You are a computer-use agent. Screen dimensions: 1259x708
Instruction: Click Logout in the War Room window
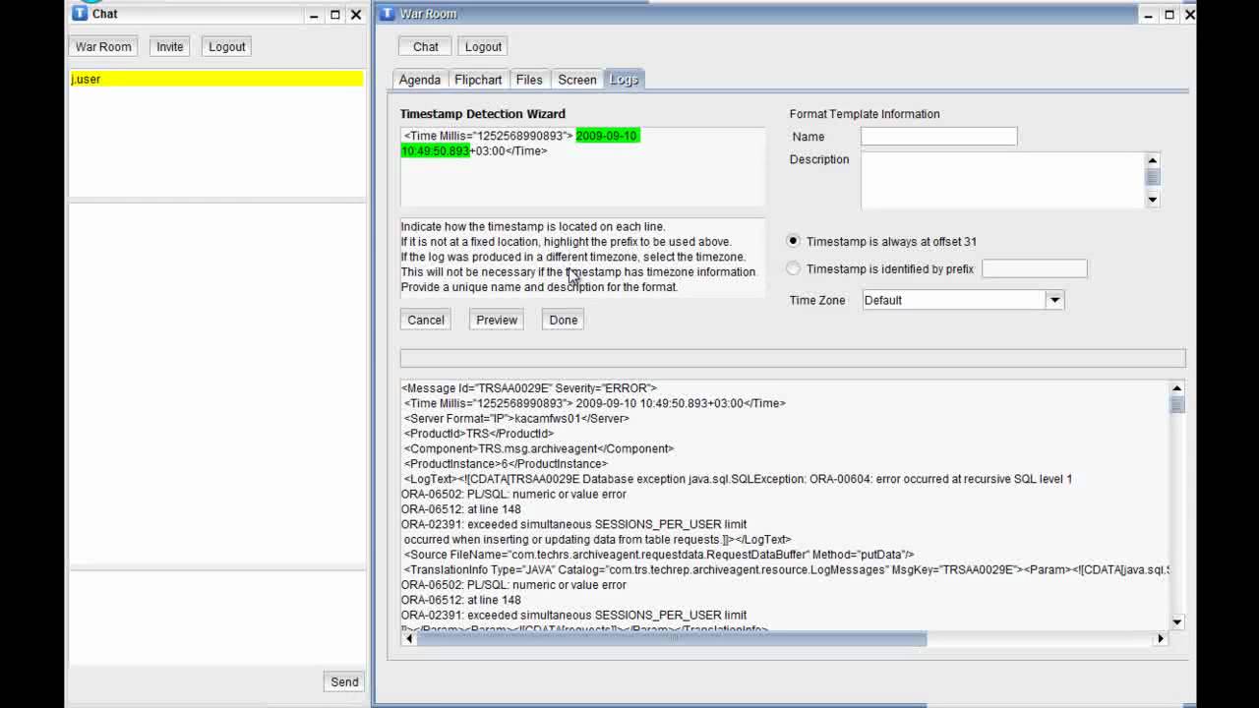[483, 46]
